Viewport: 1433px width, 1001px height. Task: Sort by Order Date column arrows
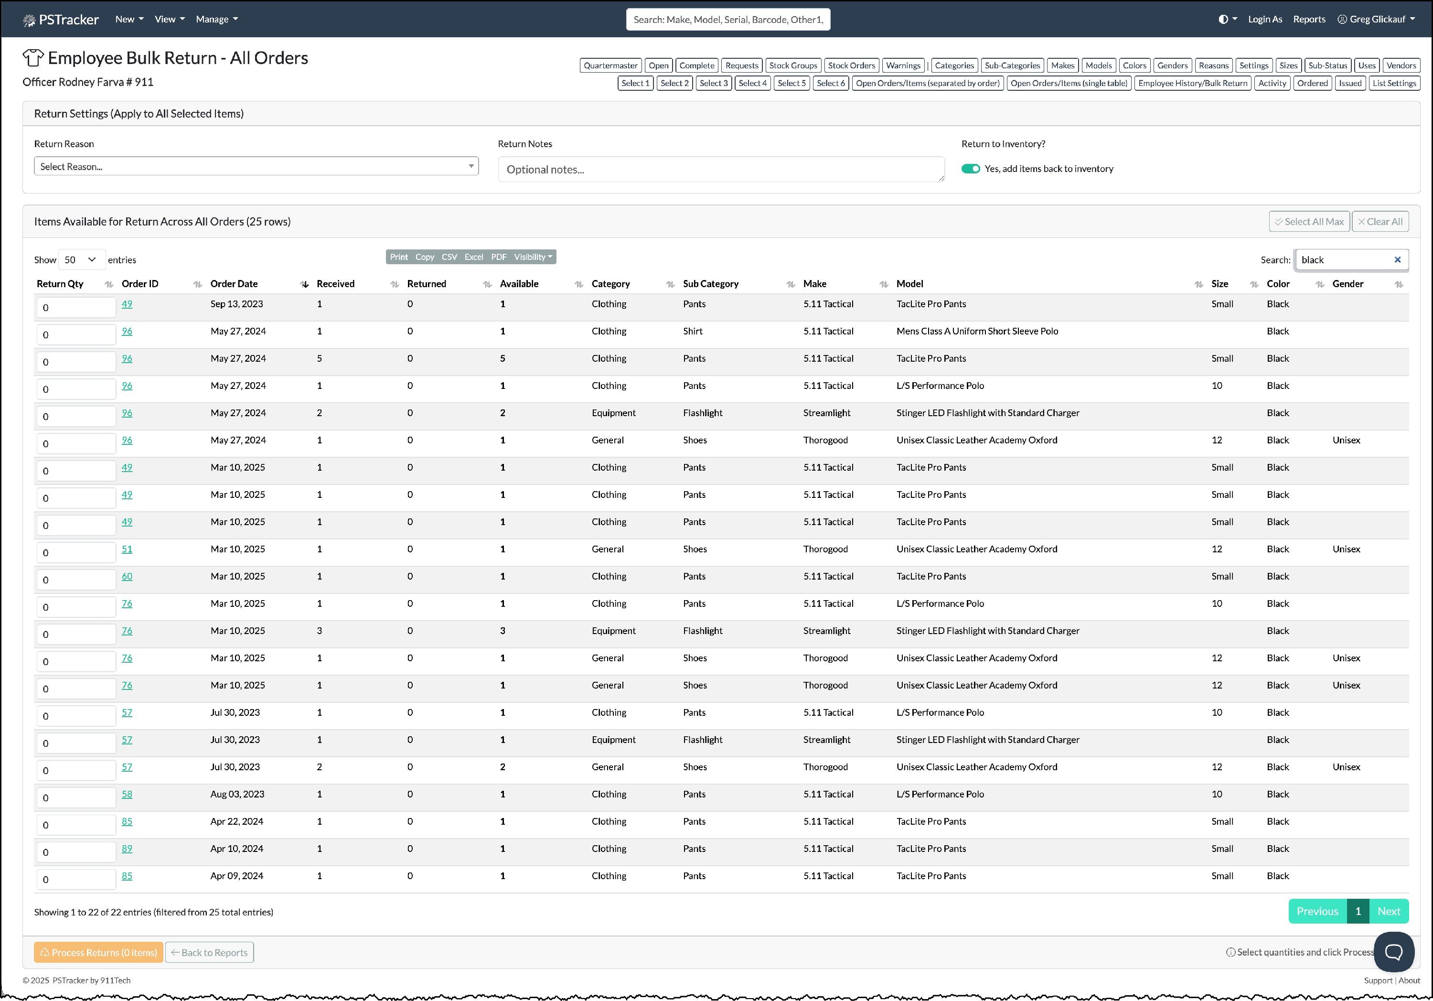(305, 284)
